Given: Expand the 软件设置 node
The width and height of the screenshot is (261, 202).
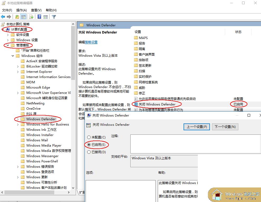Looking at the screenshot, I should coord(8,35).
